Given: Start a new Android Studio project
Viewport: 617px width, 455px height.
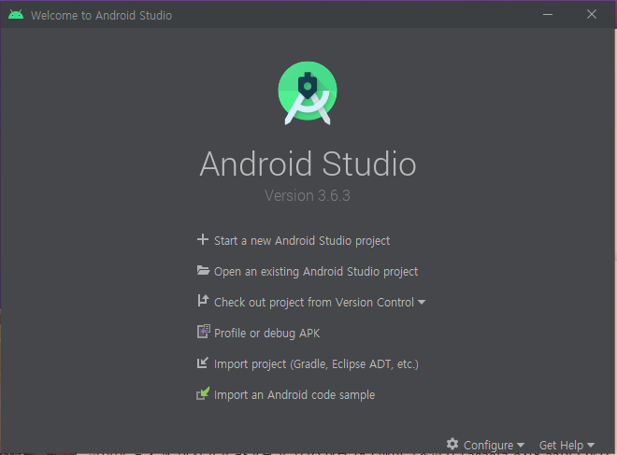Looking at the screenshot, I should 302,241.
